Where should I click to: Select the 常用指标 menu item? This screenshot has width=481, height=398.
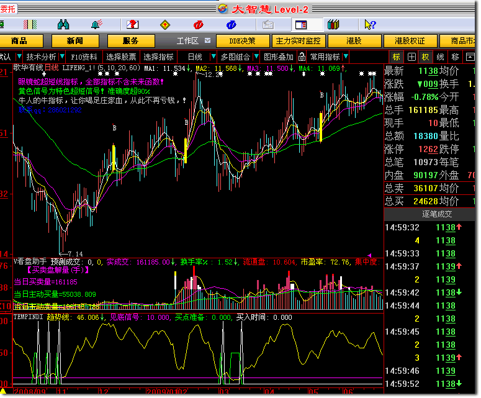coord(325,57)
